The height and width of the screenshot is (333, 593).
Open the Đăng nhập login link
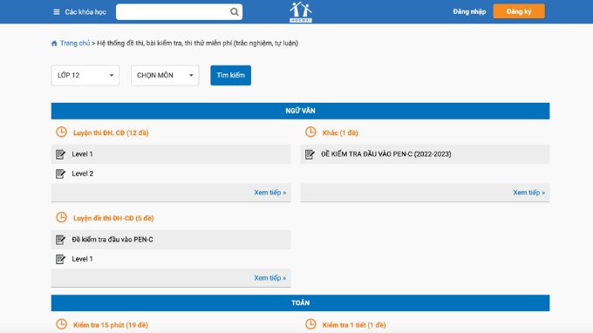(469, 11)
